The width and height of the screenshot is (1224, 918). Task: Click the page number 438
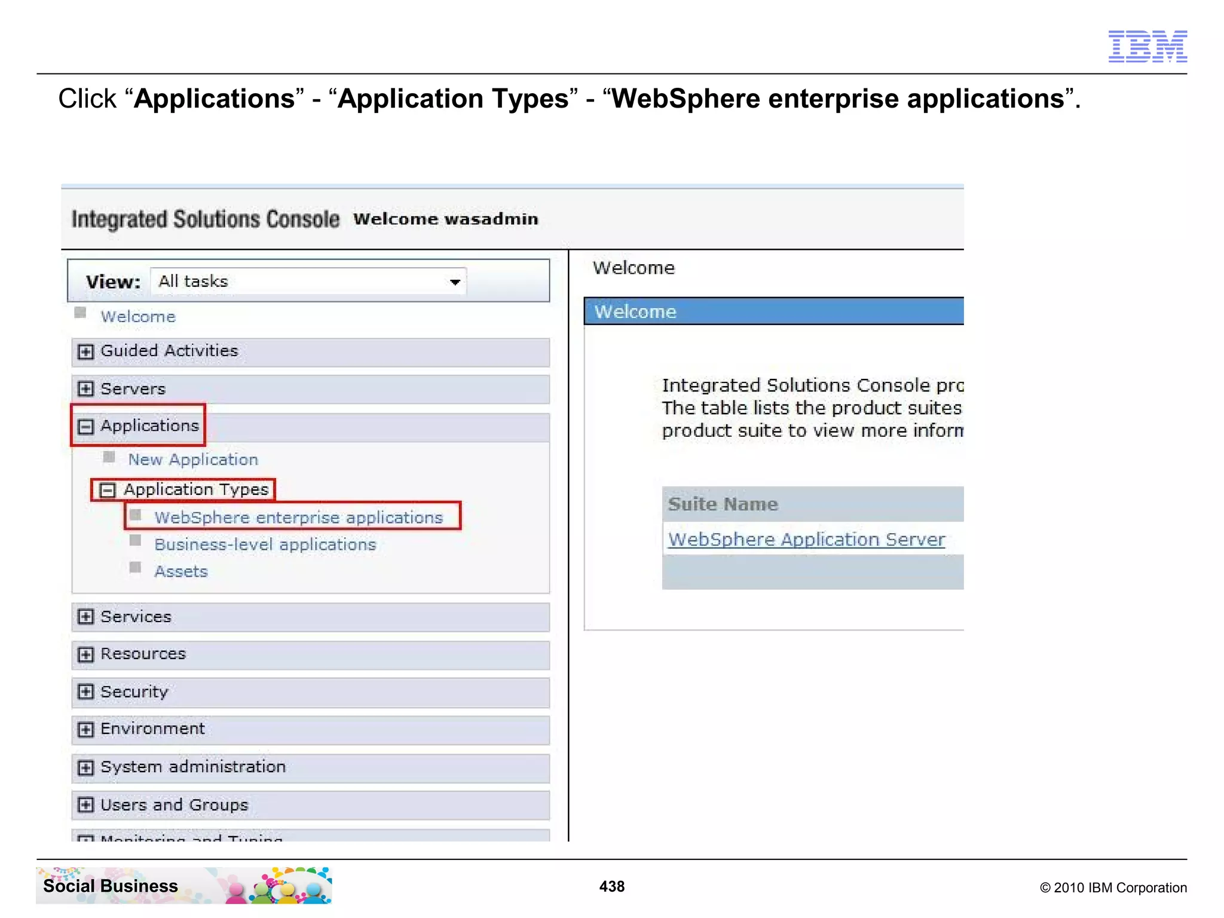tap(612, 887)
